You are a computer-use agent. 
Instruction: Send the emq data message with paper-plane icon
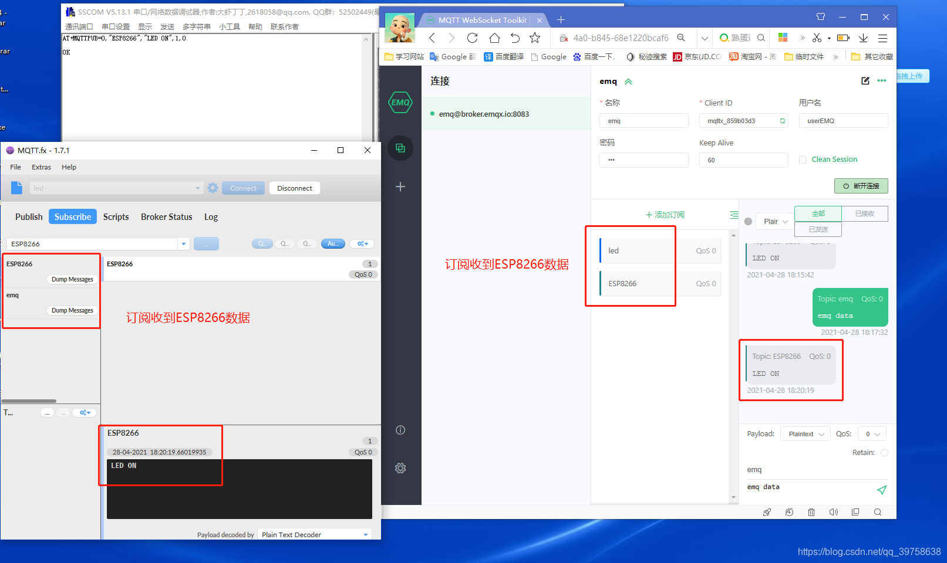click(882, 490)
